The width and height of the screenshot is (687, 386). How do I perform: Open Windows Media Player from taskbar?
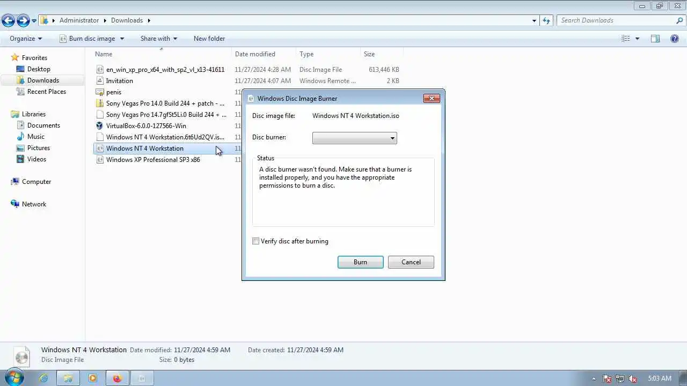click(x=93, y=378)
